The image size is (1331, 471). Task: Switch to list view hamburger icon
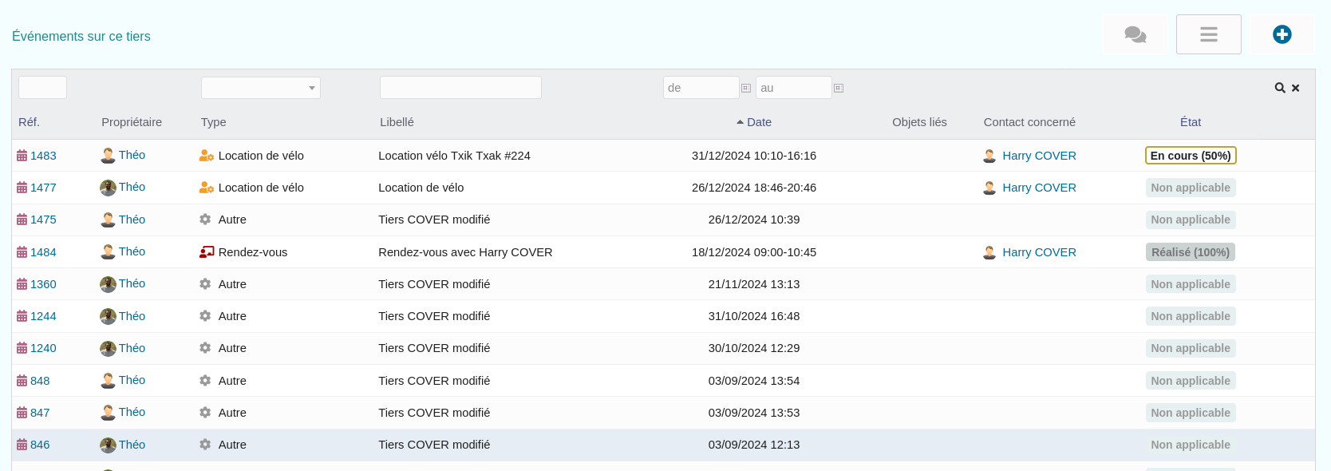pos(1208,34)
